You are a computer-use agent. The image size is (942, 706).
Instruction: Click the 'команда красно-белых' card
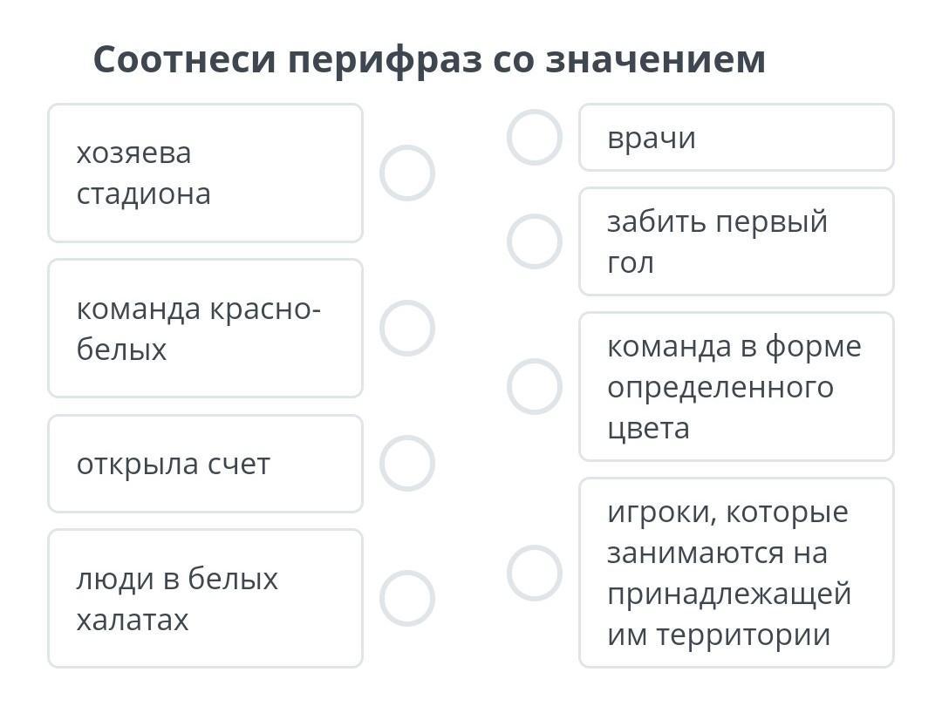click(205, 328)
